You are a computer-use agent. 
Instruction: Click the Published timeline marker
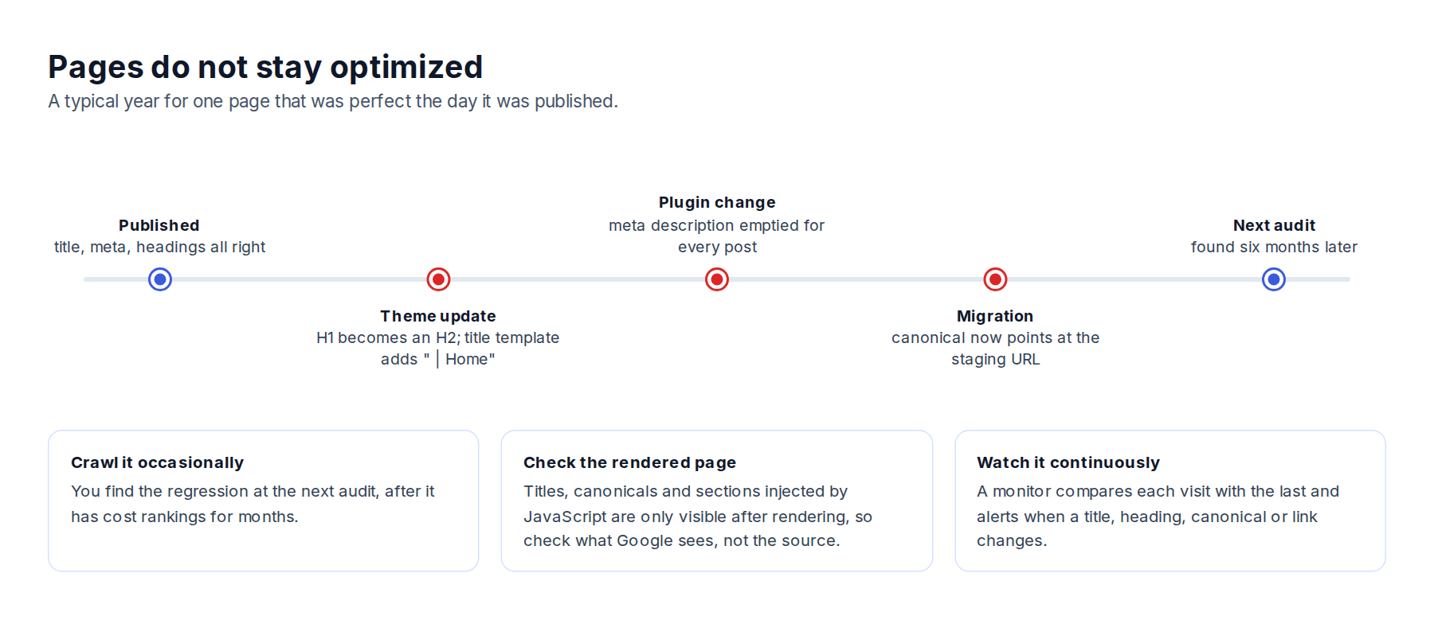[160, 279]
